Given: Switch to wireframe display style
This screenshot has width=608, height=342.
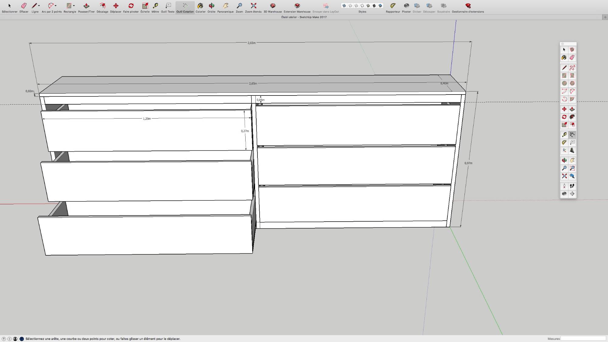Looking at the screenshot, I should [356, 5].
